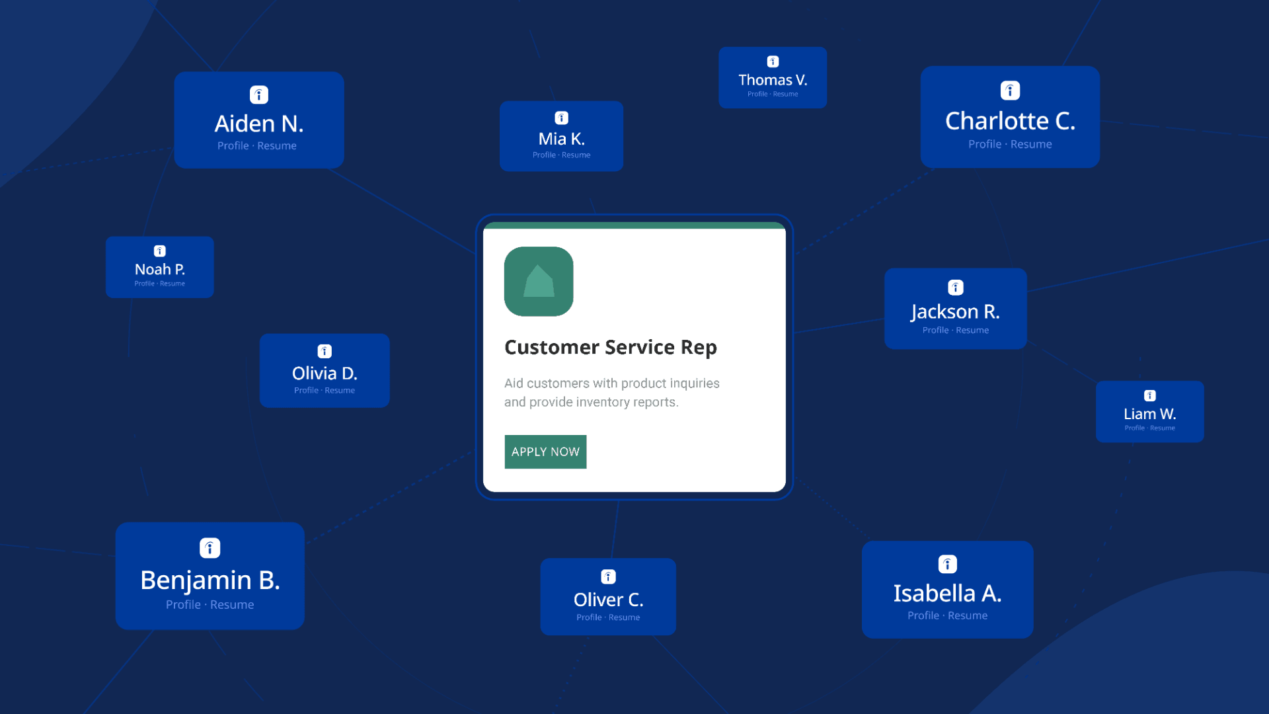Click the info icon on Benjamin B. card
The image size is (1269, 714).
tap(210, 548)
